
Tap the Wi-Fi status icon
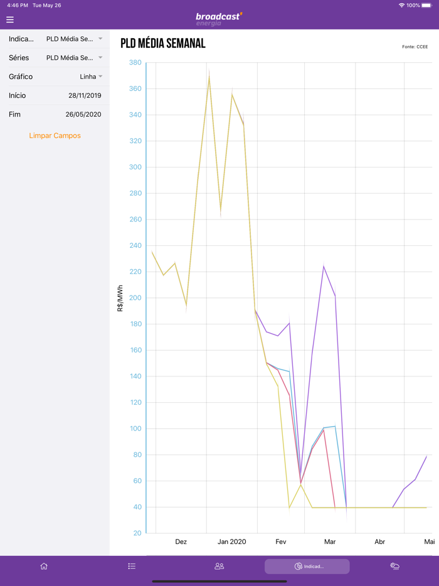[x=401, y=5]
